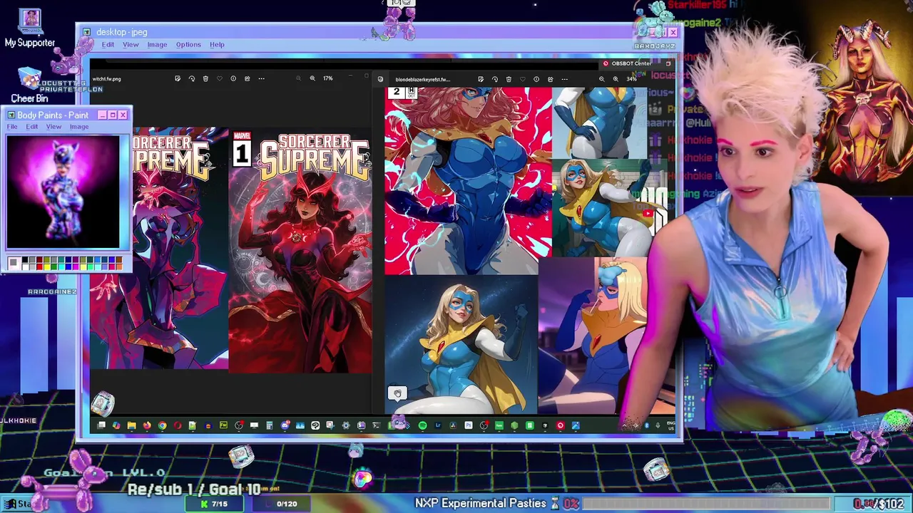Image resolution: width=913 pixels, height=513 pixels.
Task: Open Calculator from the taskbar
Action: pos(270,425)
